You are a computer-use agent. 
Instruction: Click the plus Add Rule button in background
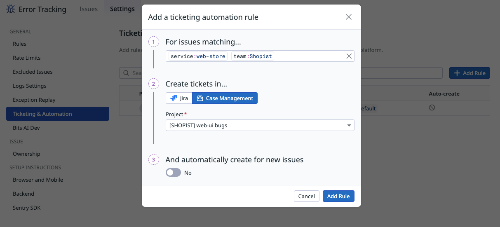pos(469,73)
